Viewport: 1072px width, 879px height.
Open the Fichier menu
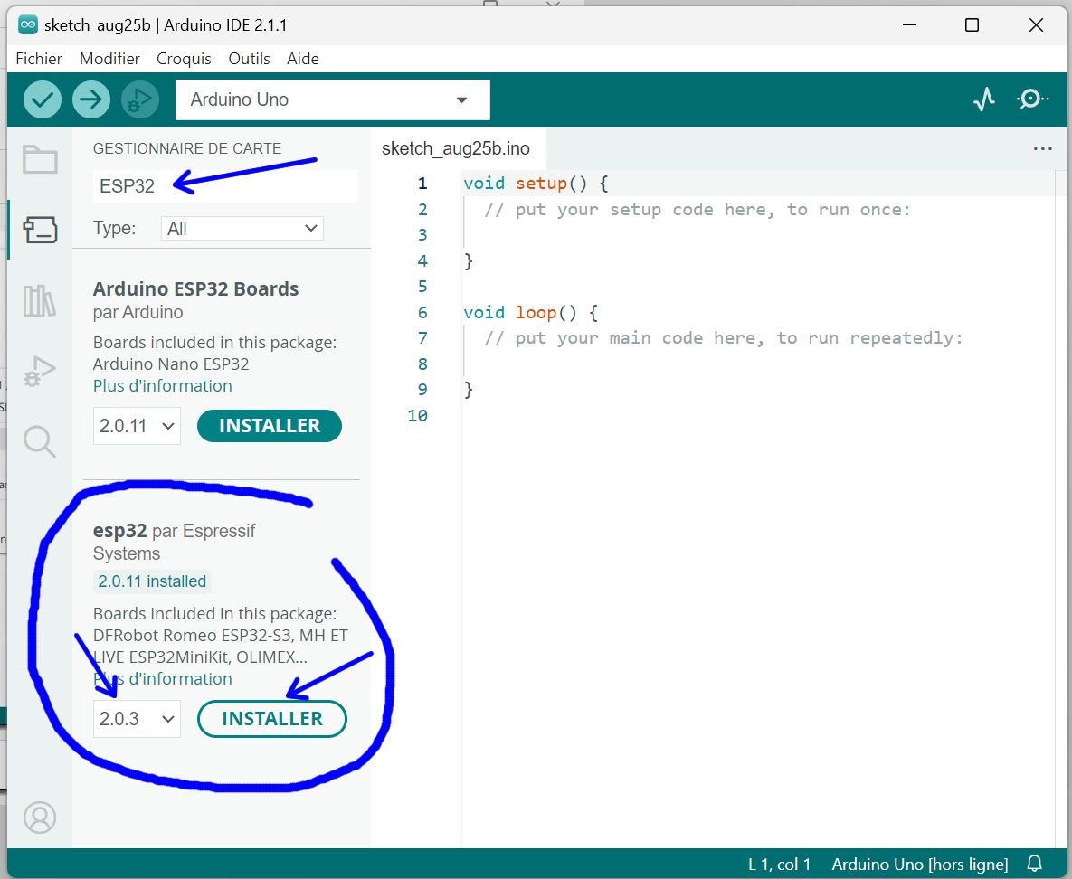pyautogui.click(x=39, y=59)
